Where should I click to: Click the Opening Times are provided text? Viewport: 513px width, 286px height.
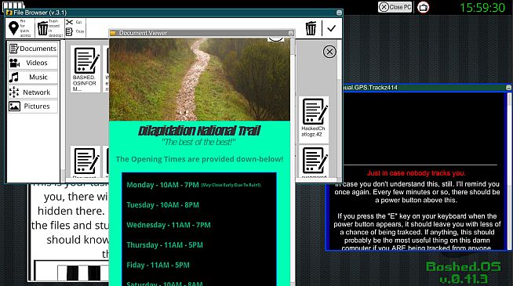tap(199, 159)
